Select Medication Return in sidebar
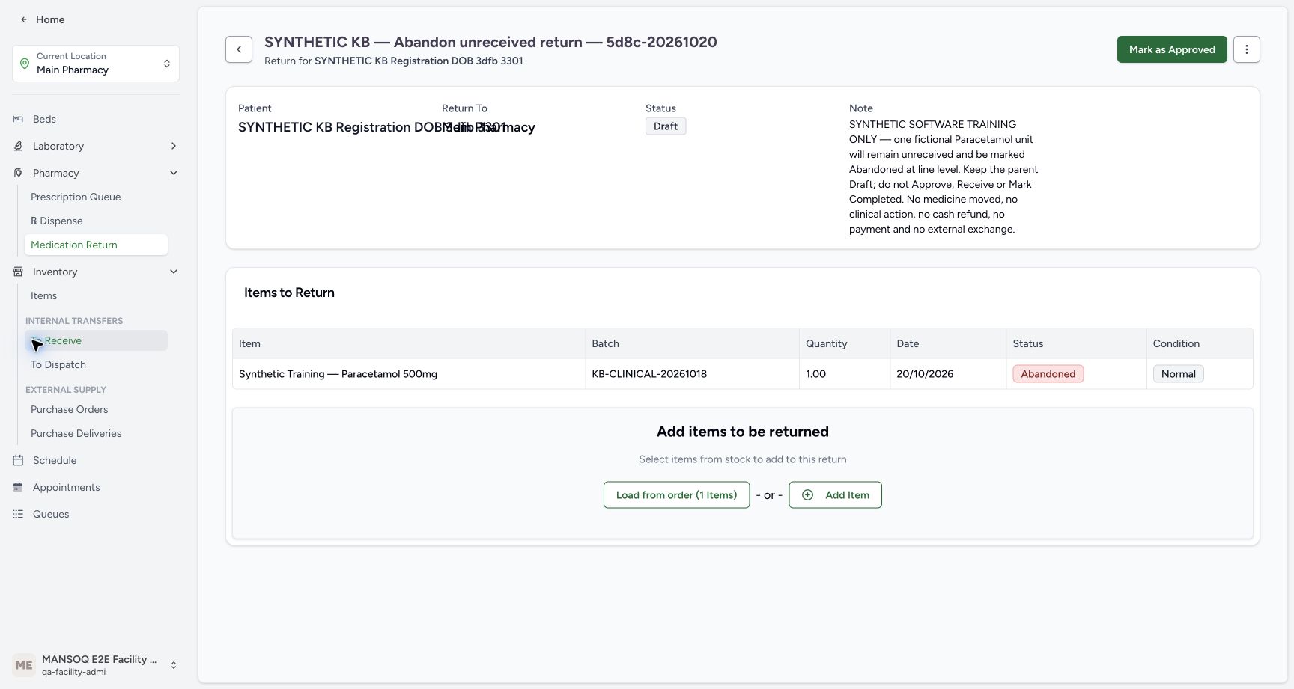 click(96, 245)
